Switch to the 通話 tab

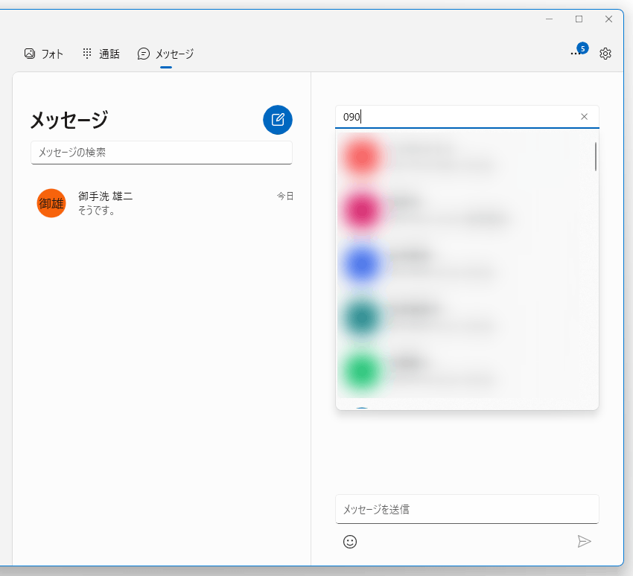(x=101, y=54)
